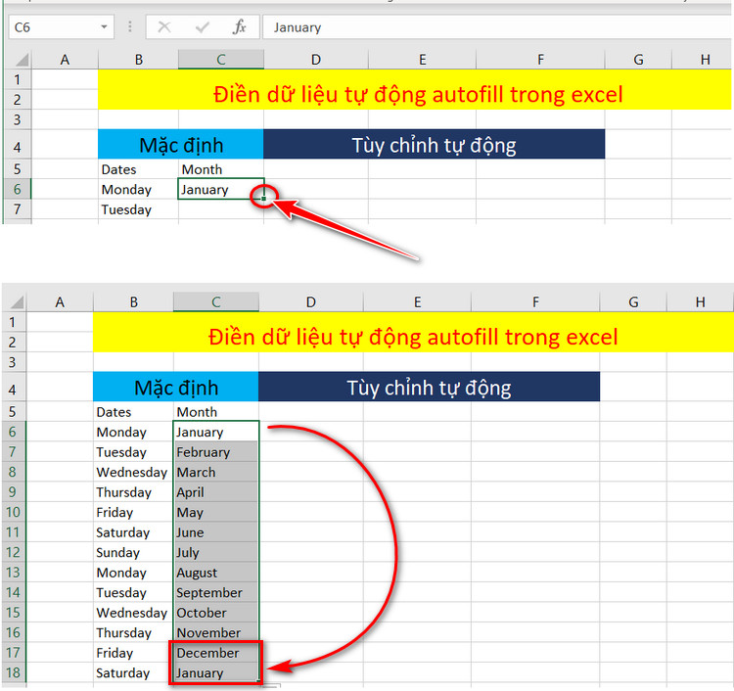Click the cell containing July
Screen dimensions: 734x691
click(216, 552)
